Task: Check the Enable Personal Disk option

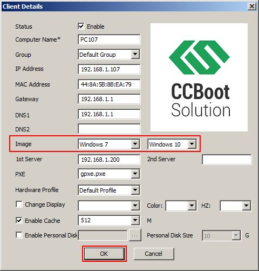Action: point(19,235)
